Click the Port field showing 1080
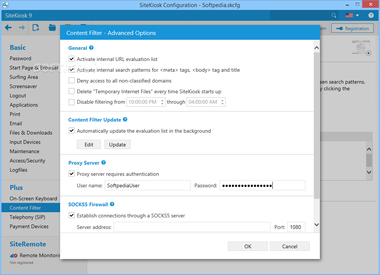380x275 pixels. pyautogui.click(x=296, y=227)
